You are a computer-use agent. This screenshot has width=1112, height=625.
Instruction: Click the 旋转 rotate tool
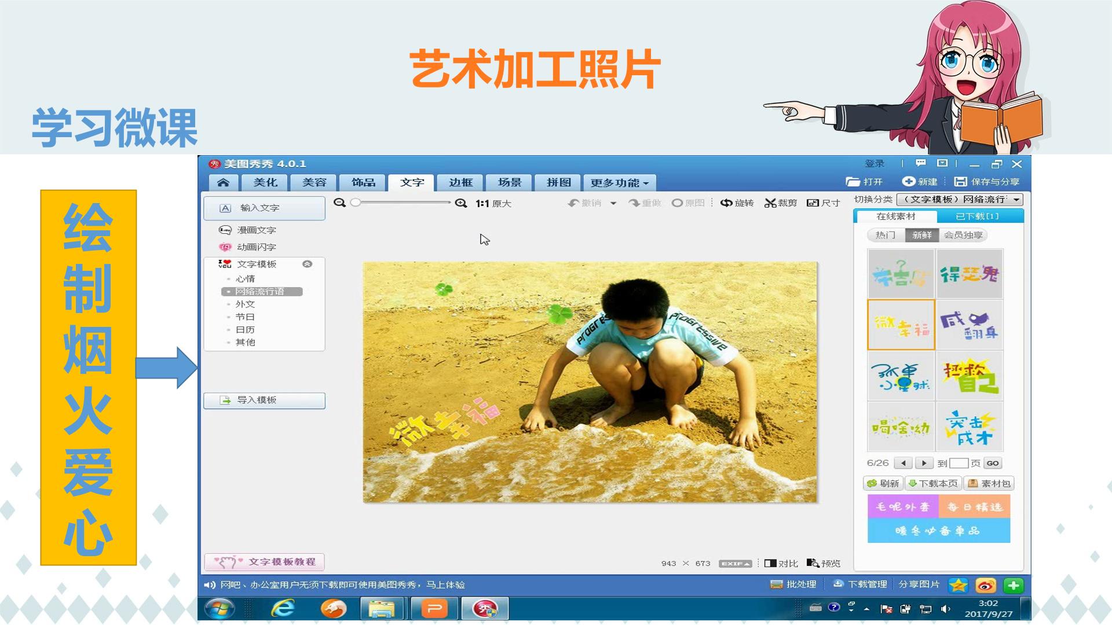coord(737,203)
